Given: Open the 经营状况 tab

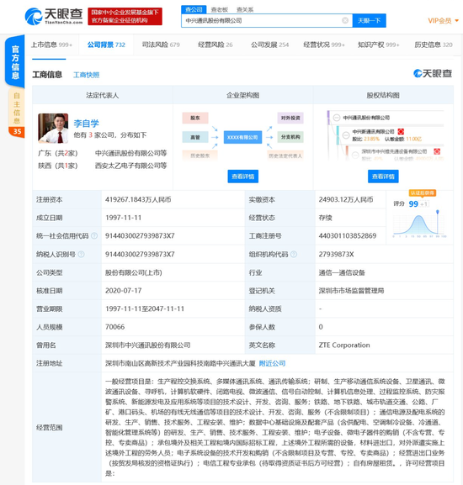Looking at the screenshot, I should click(324, 45).
